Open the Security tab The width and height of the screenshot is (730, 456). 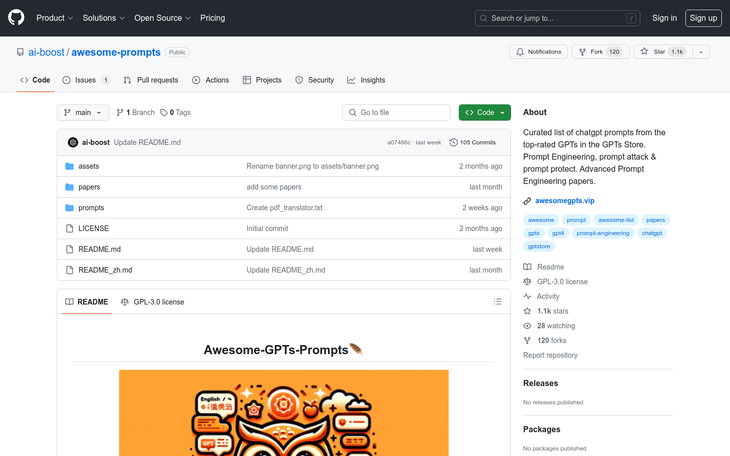point(314,80)
